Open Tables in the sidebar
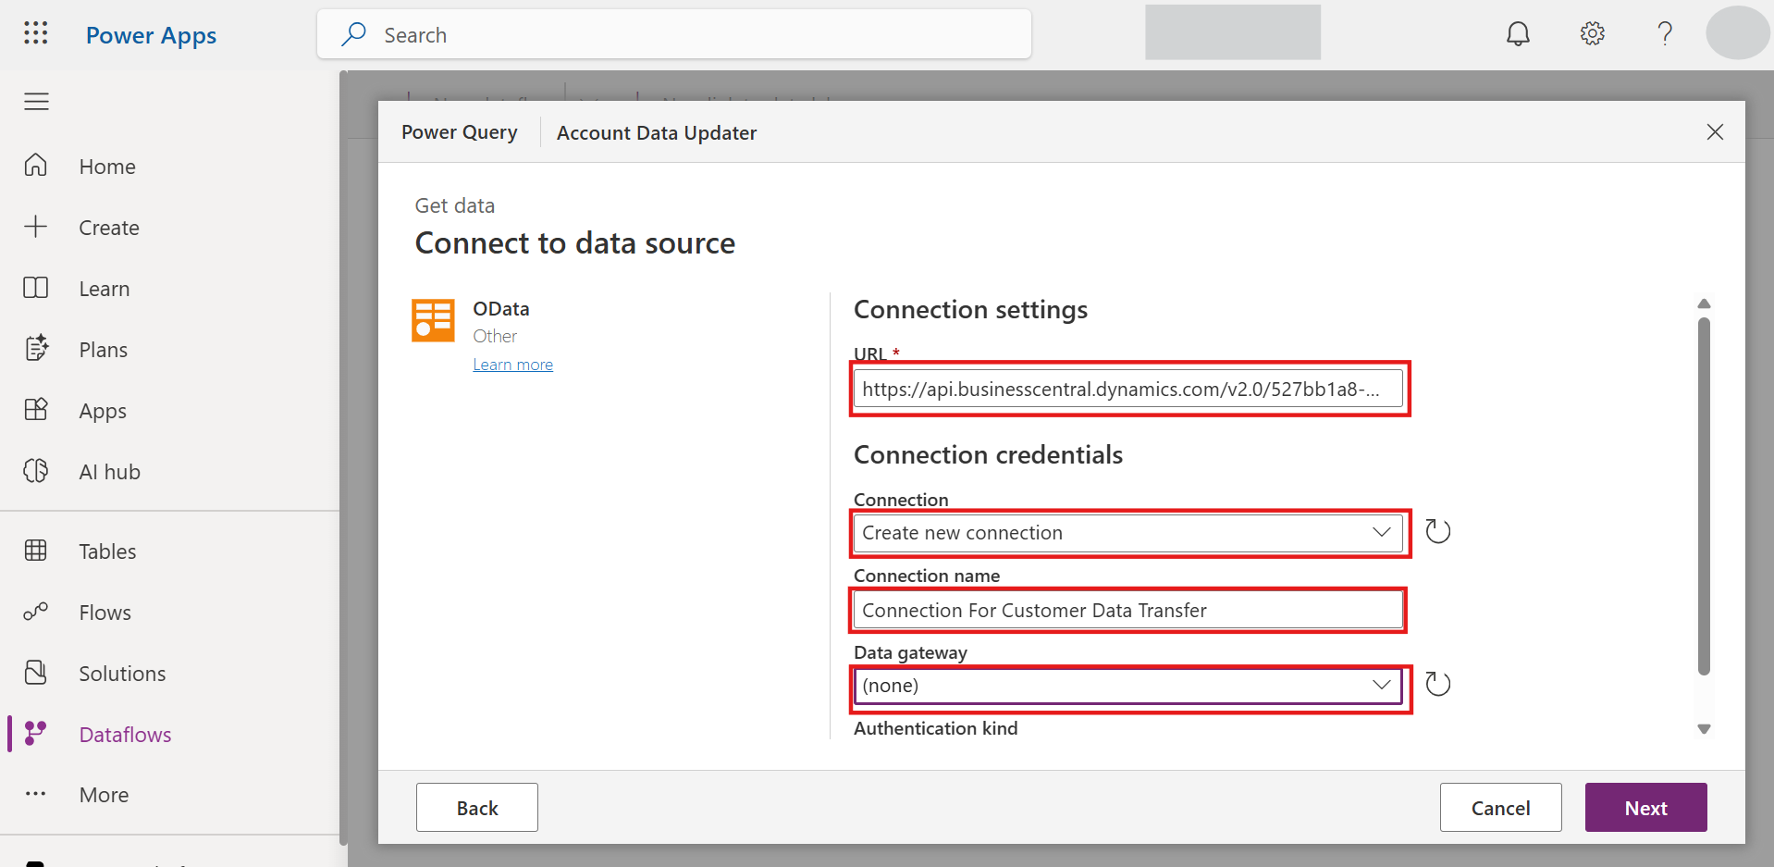Image resolution: width=1774 pixels, height=867 pixels. pos(107,551)
